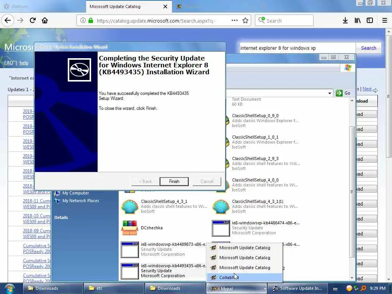Click the orange tray notification icon

349,289
